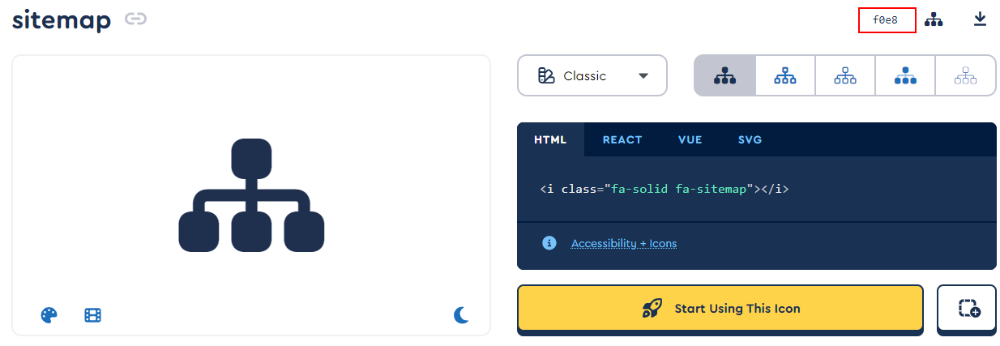
Task: Open the film strip animation options
Action: click(x=92, y=315)
